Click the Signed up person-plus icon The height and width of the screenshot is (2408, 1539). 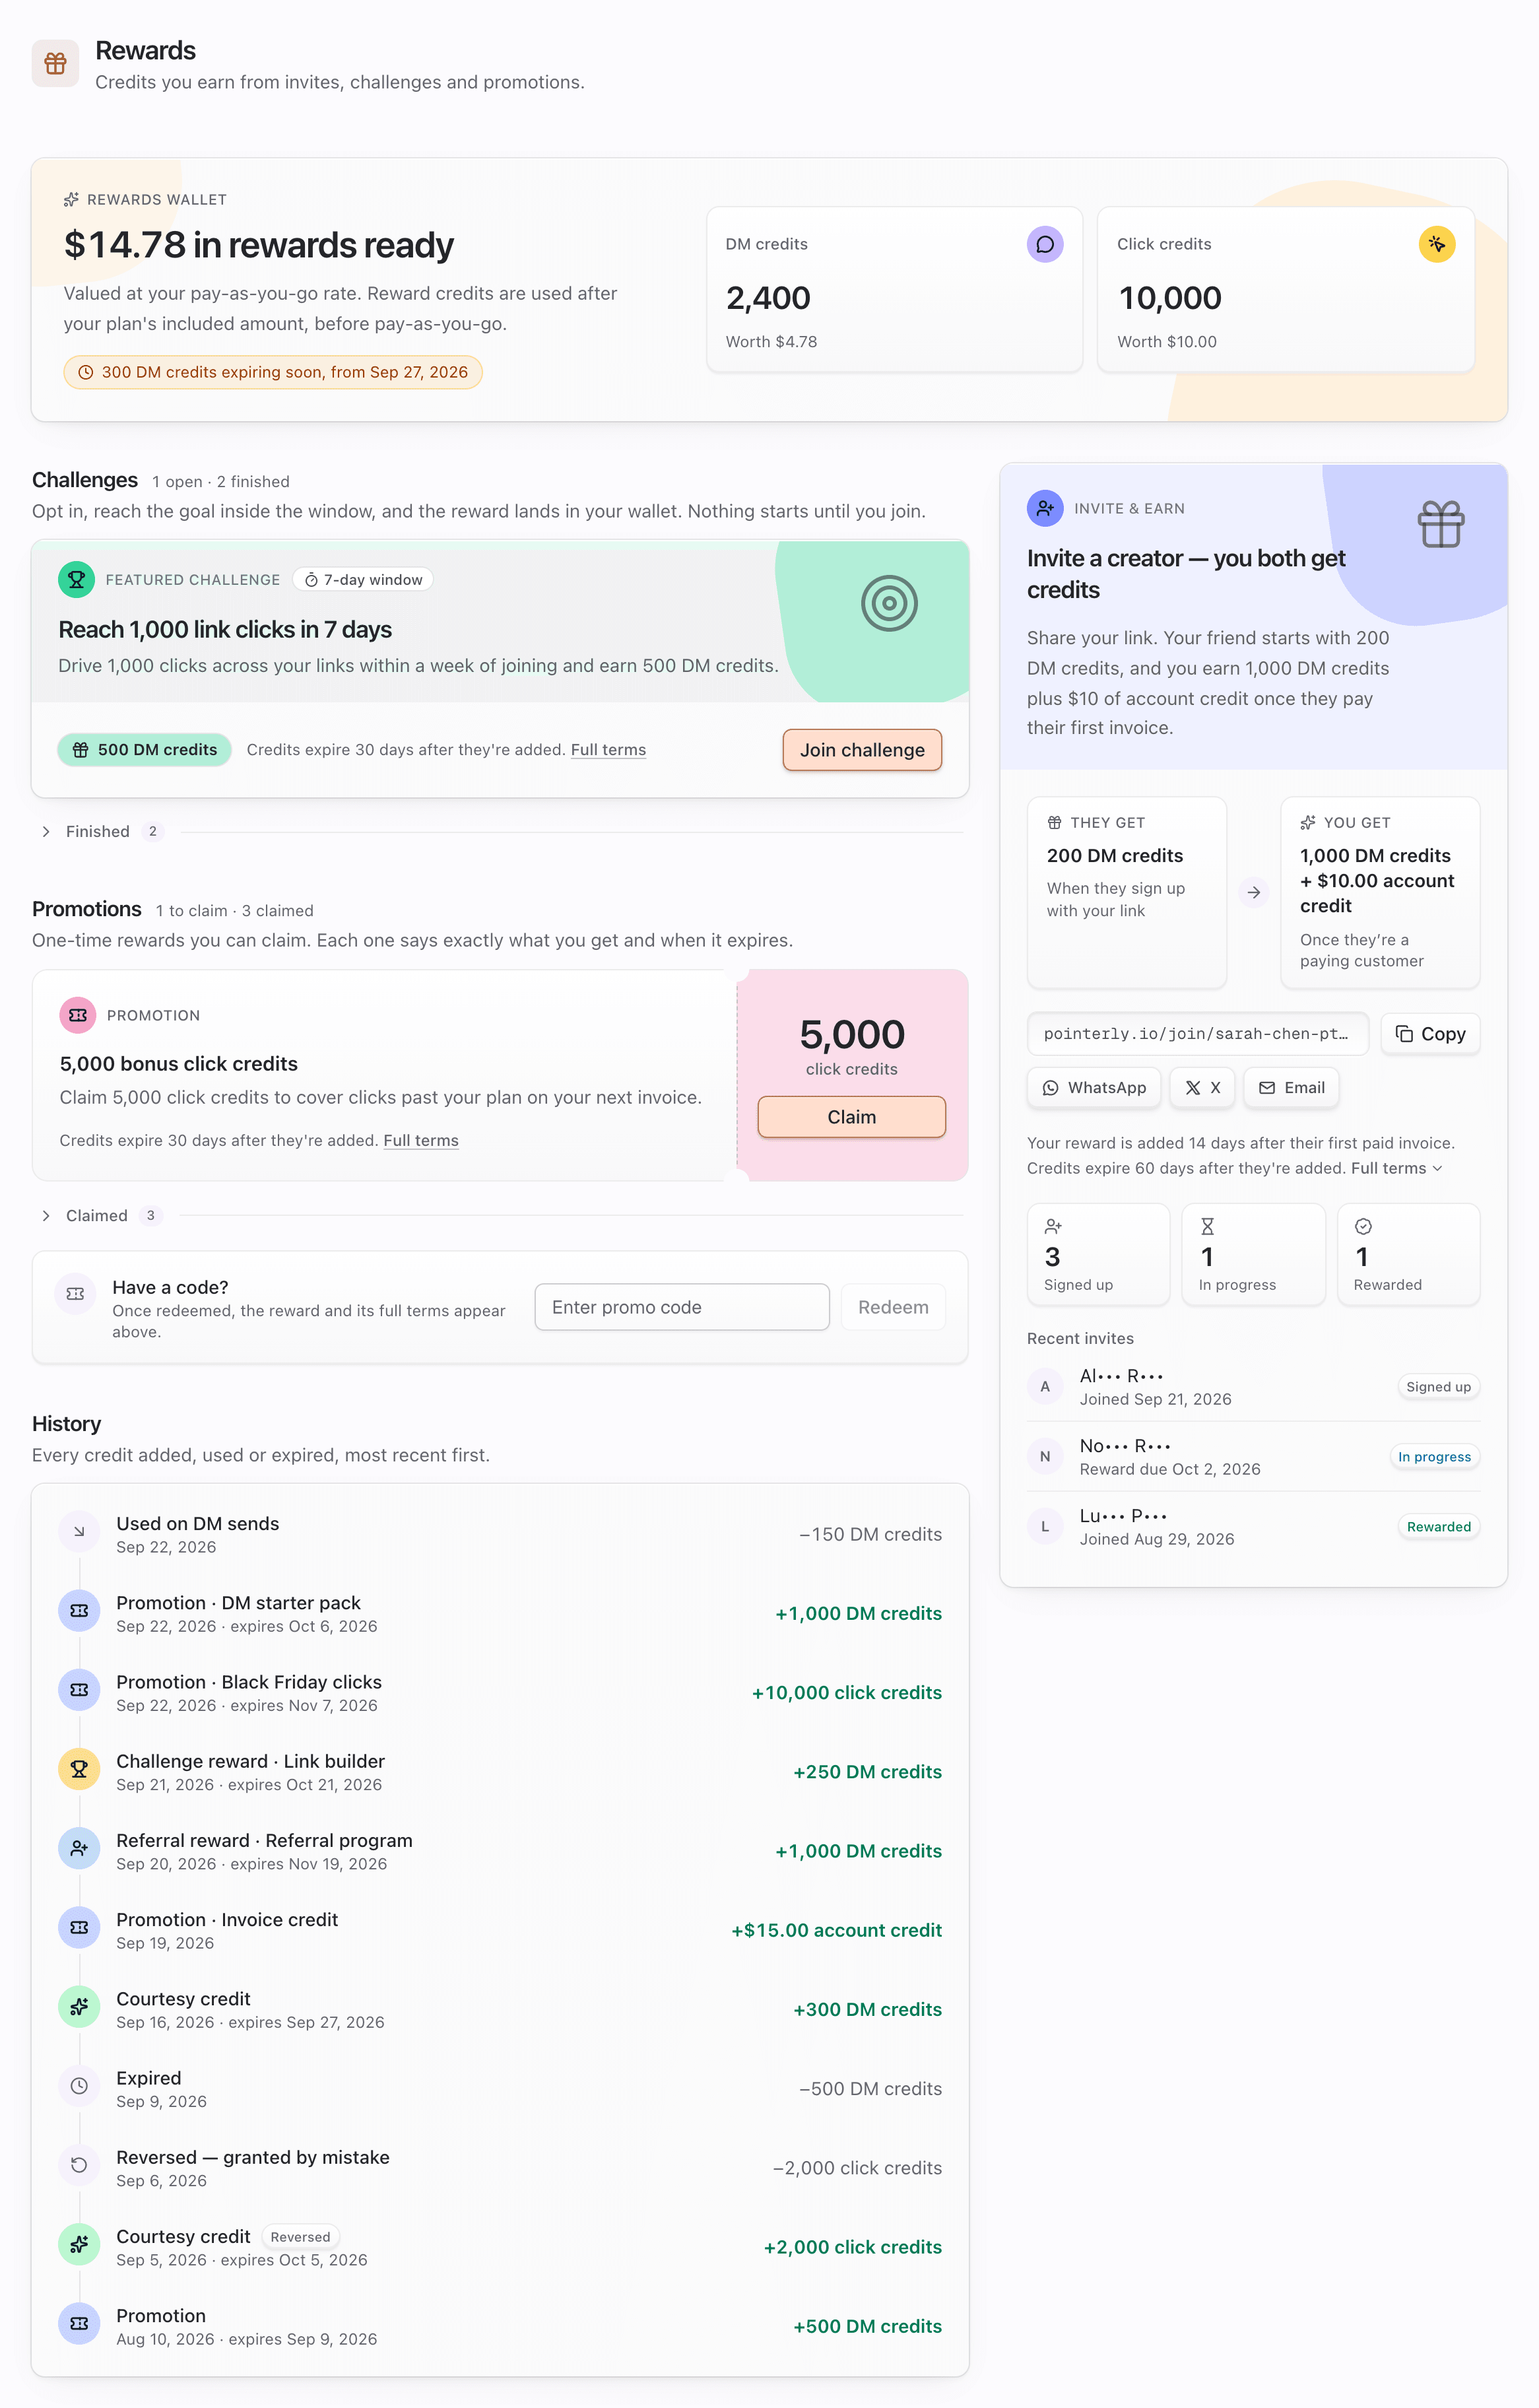(1053, 1227)
